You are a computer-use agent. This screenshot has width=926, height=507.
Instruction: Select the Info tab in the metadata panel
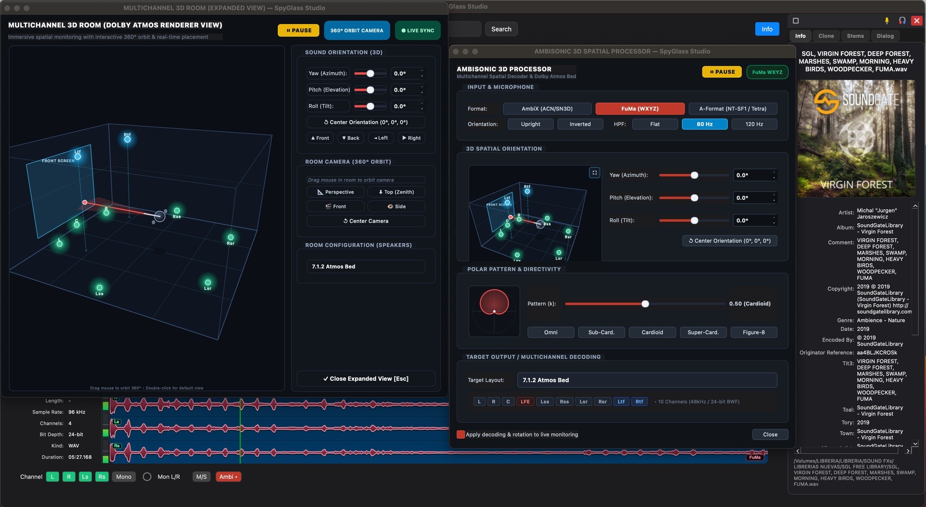click(x=800, y=36)
